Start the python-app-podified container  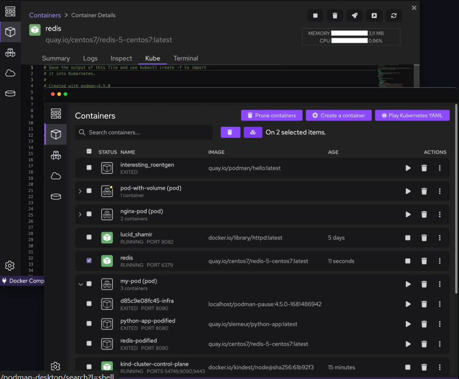click(x=408, y=324)
